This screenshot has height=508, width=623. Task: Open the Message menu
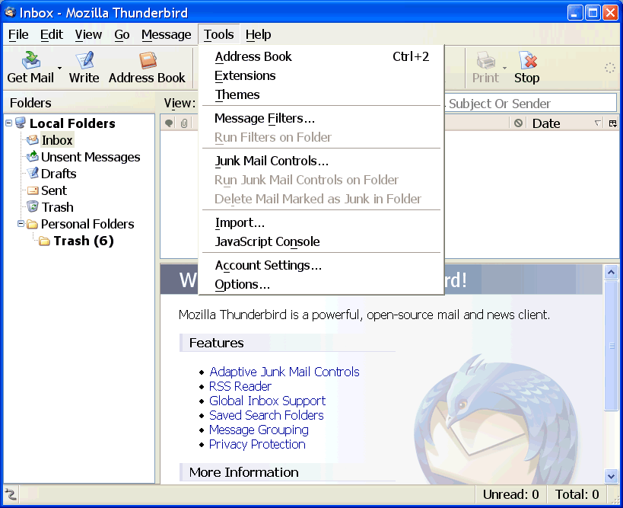[x=166, y=34]
